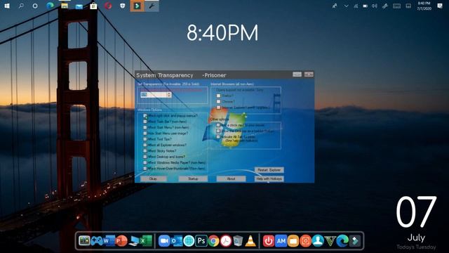Open the Mail app in taskbar
Image resolution: width=449 pixels, height=253 pixels.
pos(79,6)
